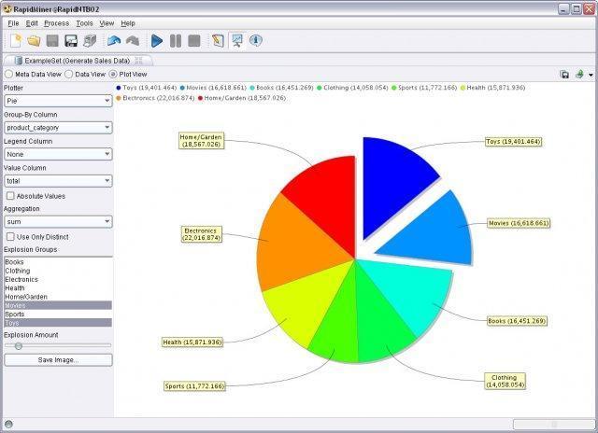Open the Tools menu
598x433 pixels.
[84, 23]
